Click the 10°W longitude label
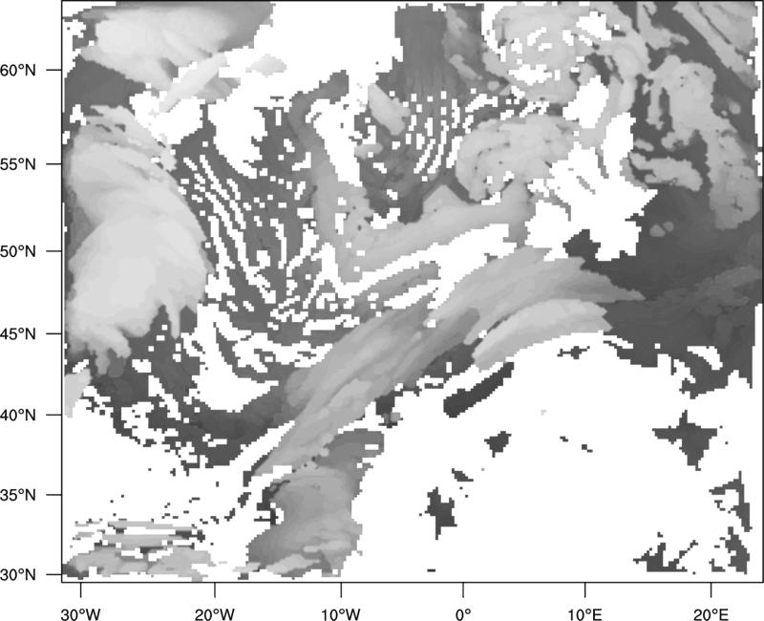 [x=341, y=614]
